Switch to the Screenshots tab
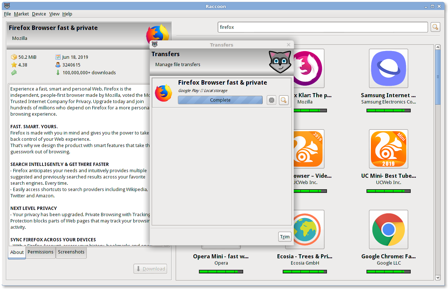Screen dimensions: 448x289 71,252
